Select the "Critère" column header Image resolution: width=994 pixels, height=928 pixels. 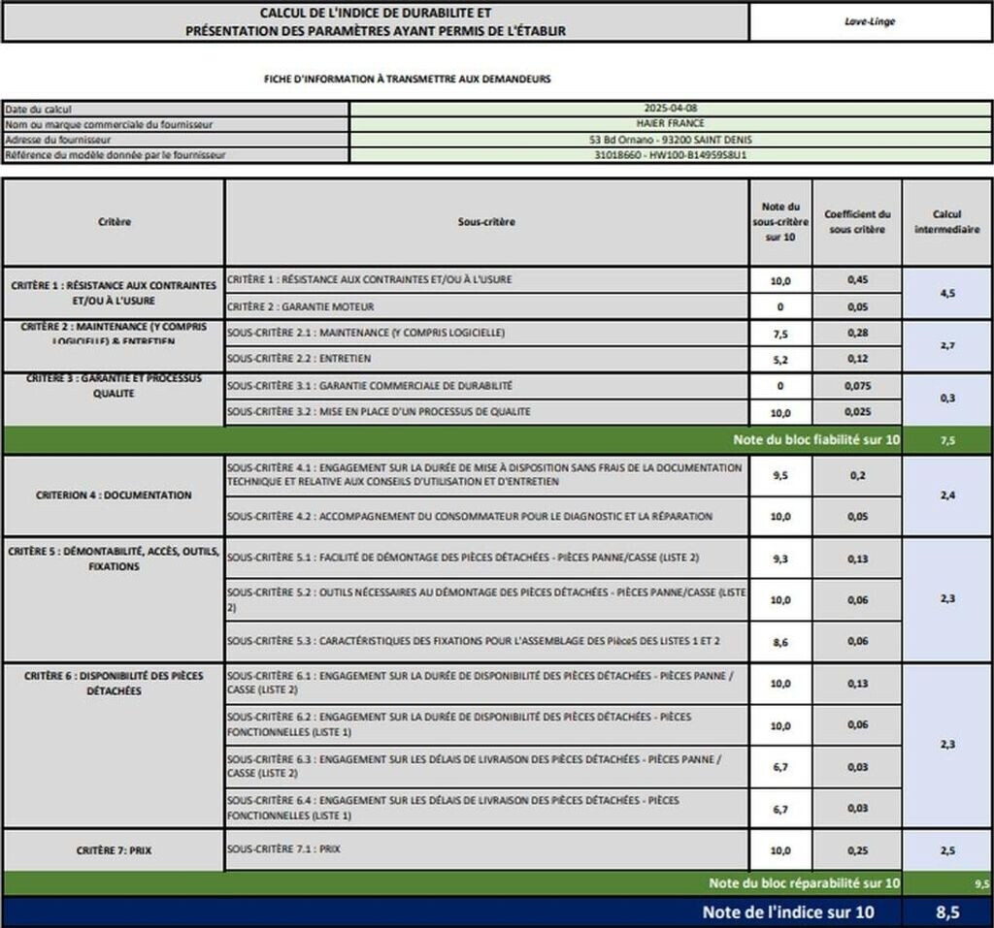click(114, 222)
